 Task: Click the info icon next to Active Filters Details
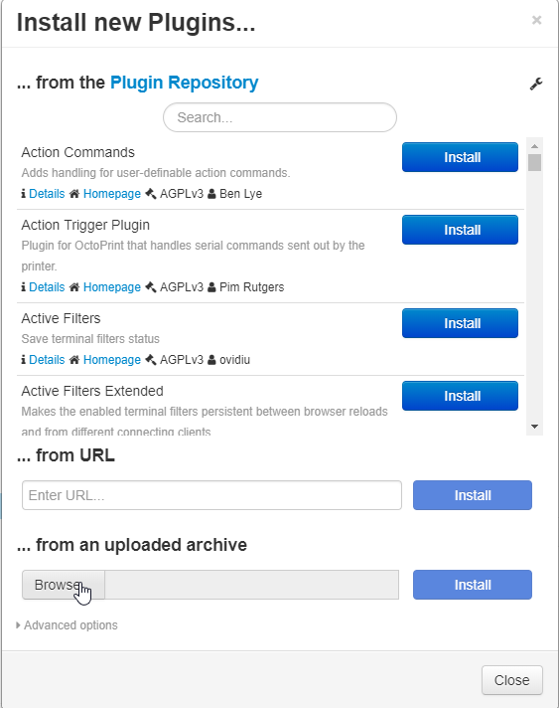click(x=24, y=360)
